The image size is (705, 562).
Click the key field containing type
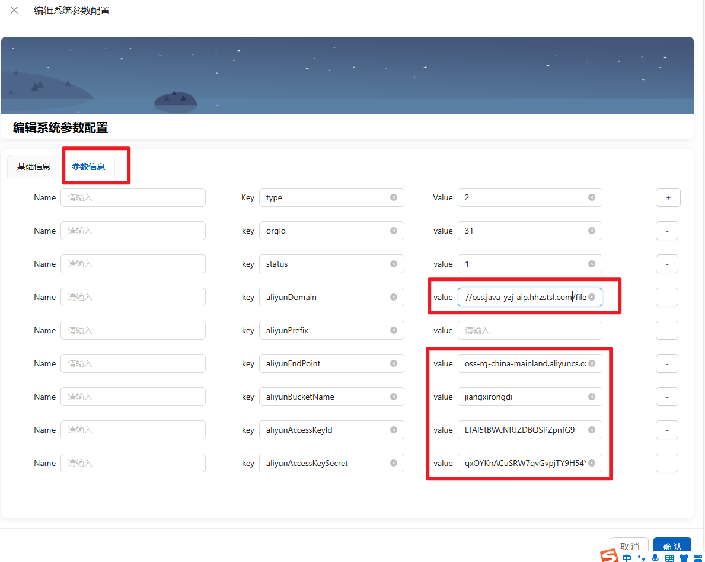pos(331,197)
